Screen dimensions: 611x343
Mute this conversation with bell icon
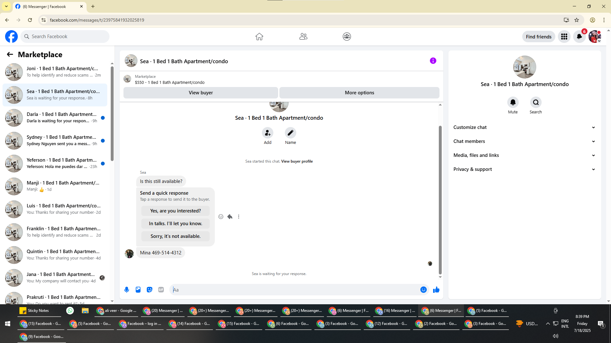[513, 102]
